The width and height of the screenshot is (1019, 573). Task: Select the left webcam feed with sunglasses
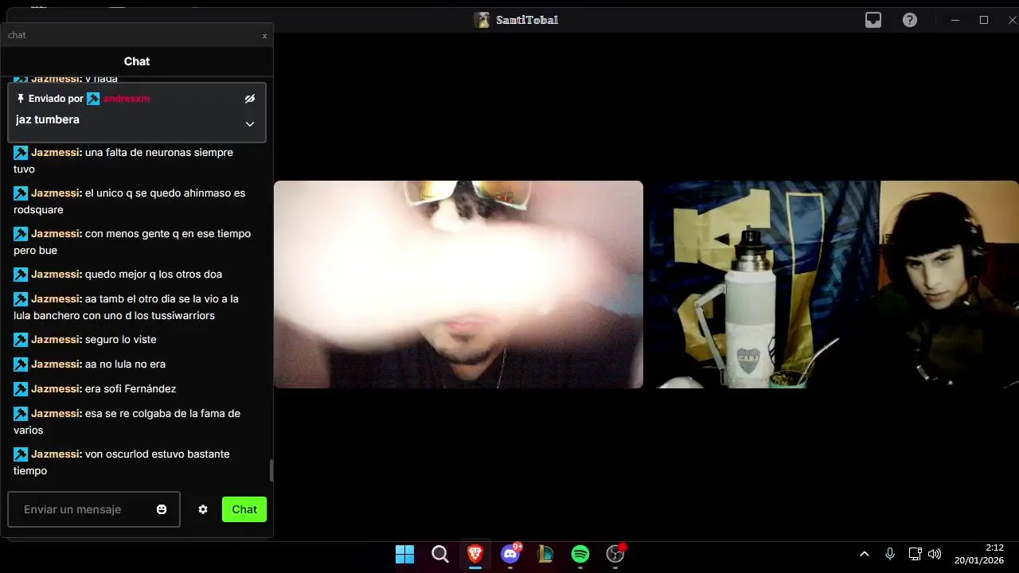[459, 284]
